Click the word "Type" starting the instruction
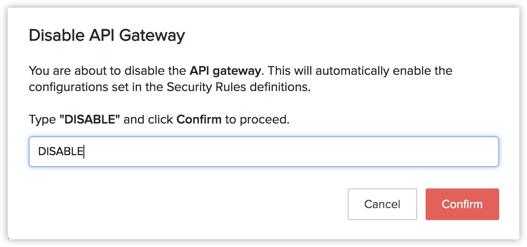The height and width of the screenshot is (247, 527). [43, 119]
